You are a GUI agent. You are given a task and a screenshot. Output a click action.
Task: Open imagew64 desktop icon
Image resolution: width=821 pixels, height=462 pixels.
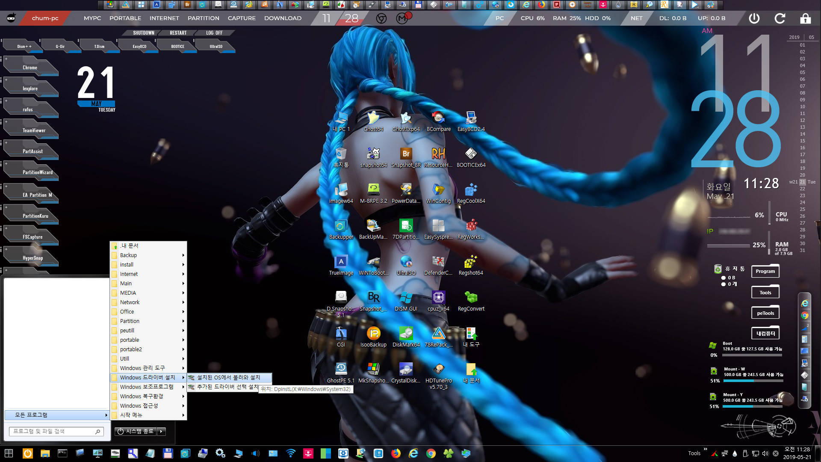pyautogui.click(x=341, y=193)
